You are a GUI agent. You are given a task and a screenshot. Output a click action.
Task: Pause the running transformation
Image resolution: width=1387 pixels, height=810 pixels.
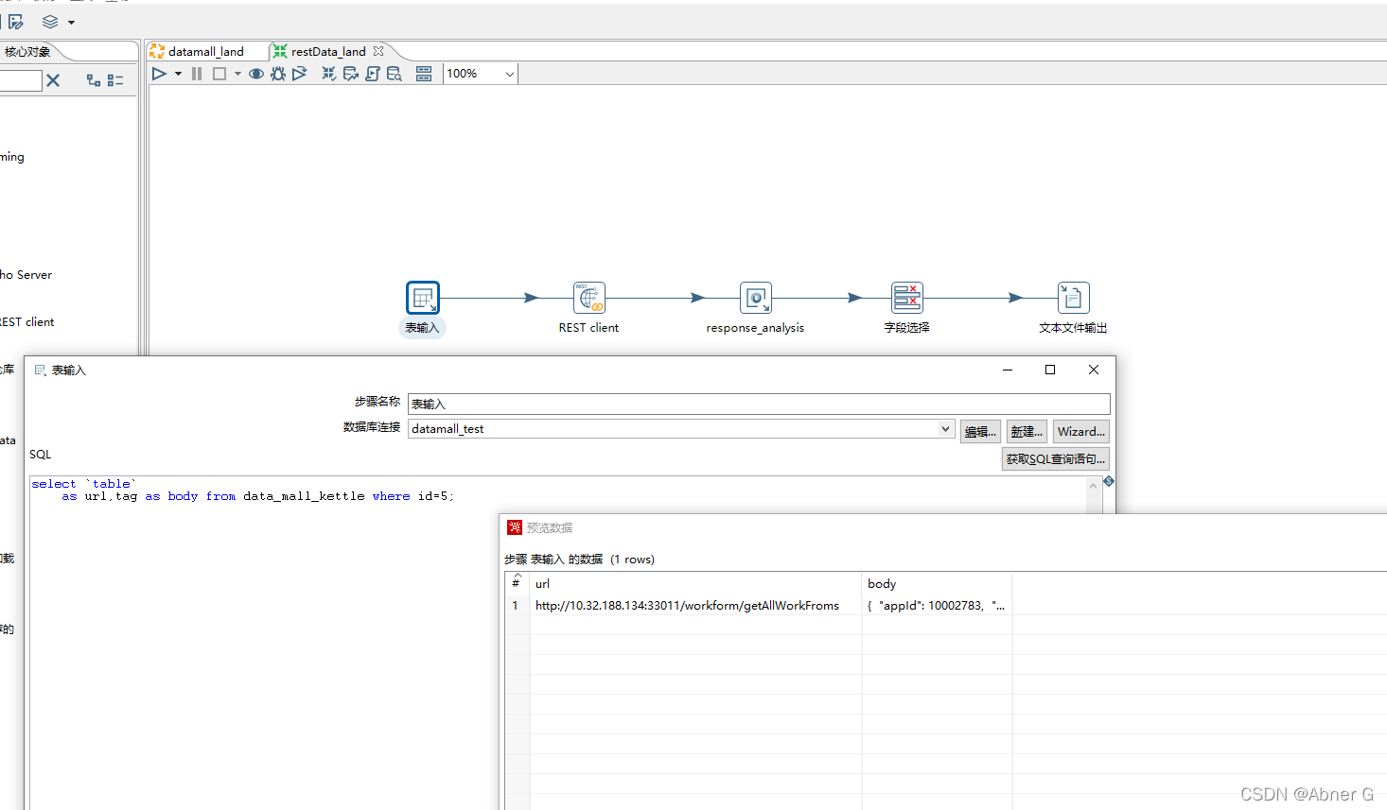[197, 74]
